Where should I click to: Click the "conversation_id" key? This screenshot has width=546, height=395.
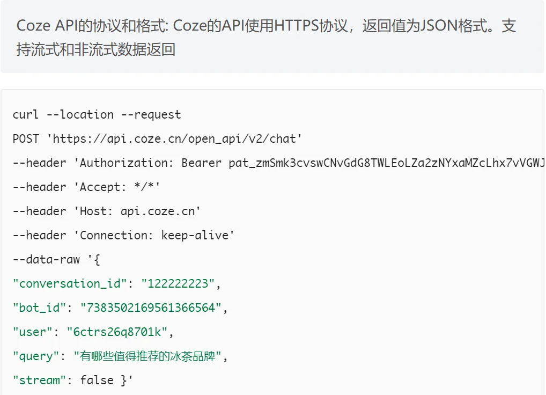(x=69, y=283)
